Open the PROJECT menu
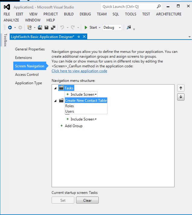192x215 pixels. pyautogui.click(x=51, y=14)
